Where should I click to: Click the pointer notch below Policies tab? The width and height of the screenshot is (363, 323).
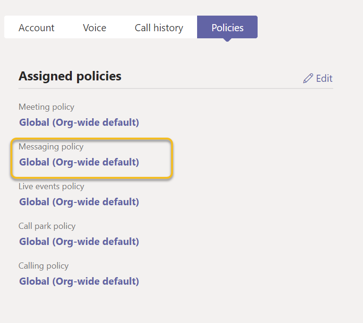227,40
